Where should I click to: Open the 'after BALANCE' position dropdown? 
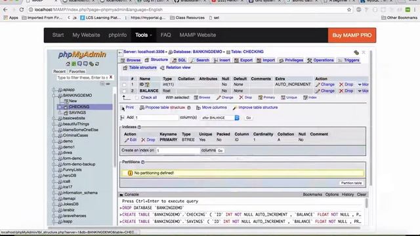click(x=220, y=118)
